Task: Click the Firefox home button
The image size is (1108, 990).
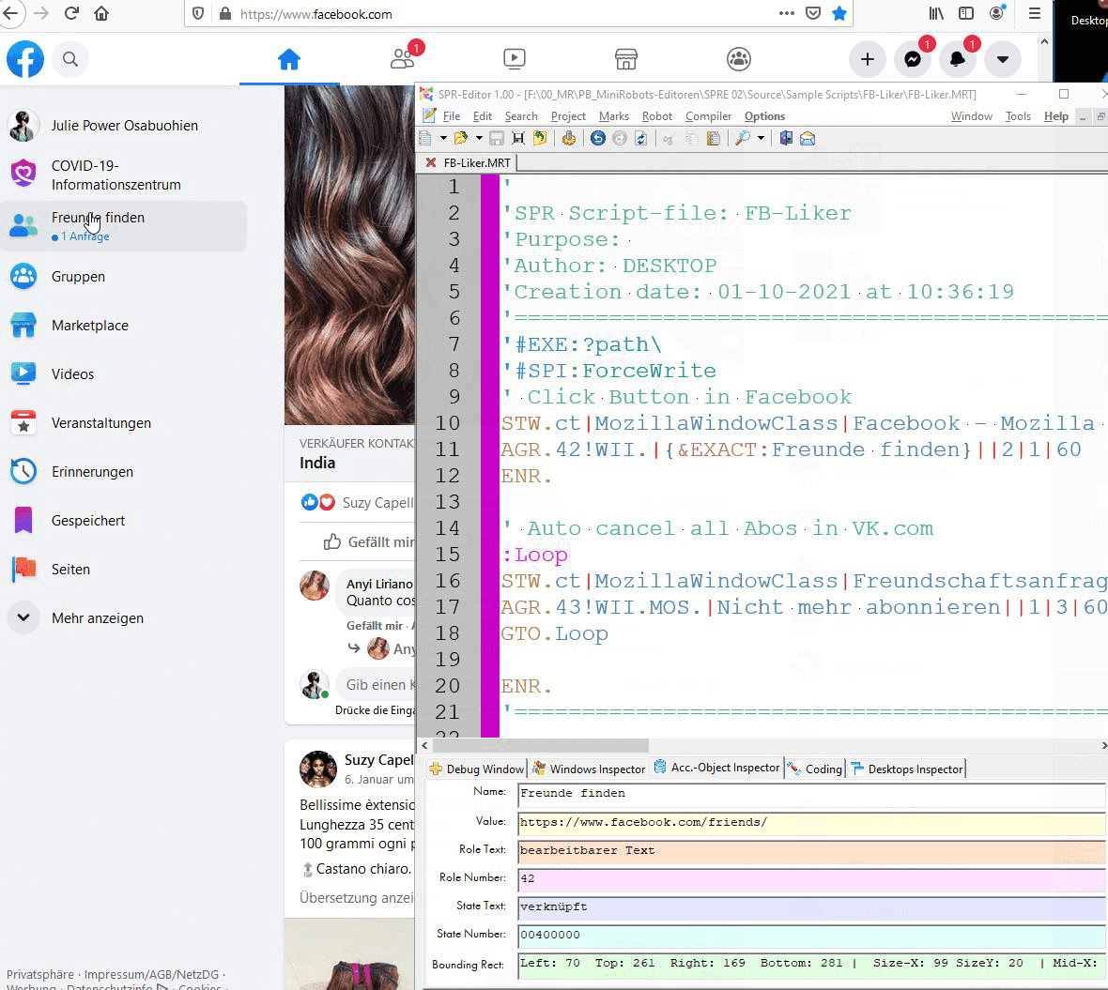Action: pos(101,13)
